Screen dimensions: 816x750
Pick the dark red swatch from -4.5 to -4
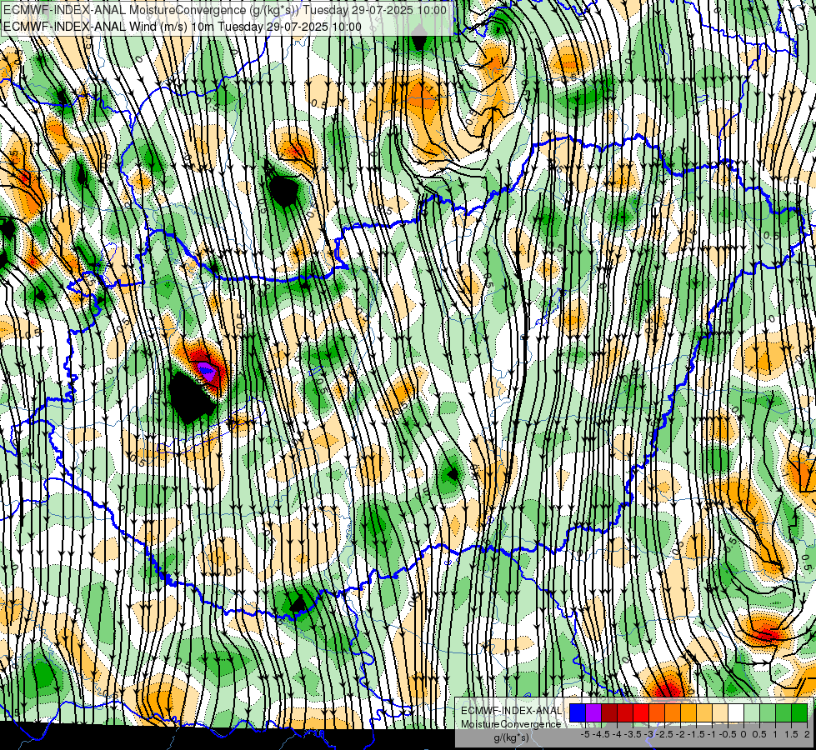609,712
